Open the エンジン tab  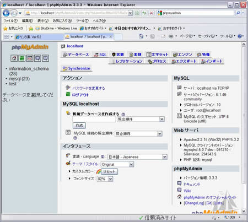pos(182,55)
